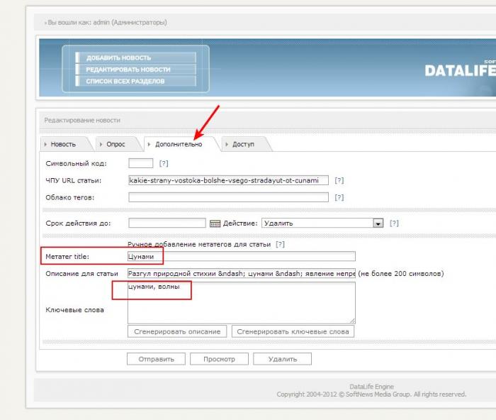Open Добавить новость menu item
This screenshot has height=420, width=496.
136,57
